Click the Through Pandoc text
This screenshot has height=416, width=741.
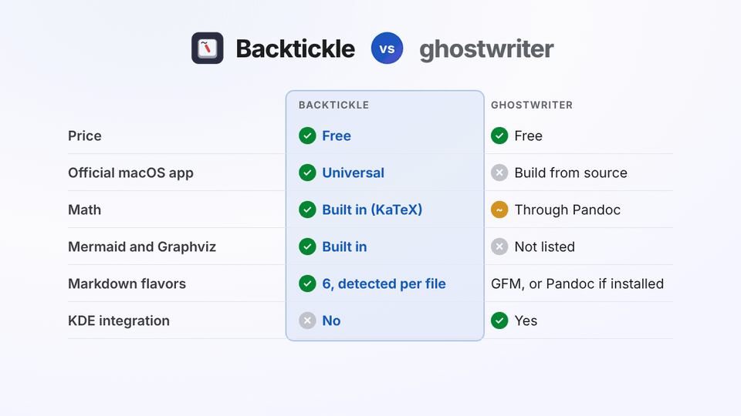(567, 210)
